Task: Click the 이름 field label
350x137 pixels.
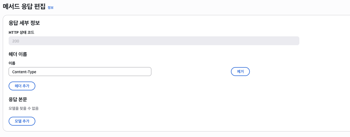Action: click(12, 63)
